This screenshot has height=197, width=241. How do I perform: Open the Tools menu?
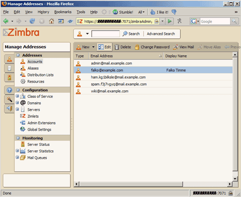81,12
